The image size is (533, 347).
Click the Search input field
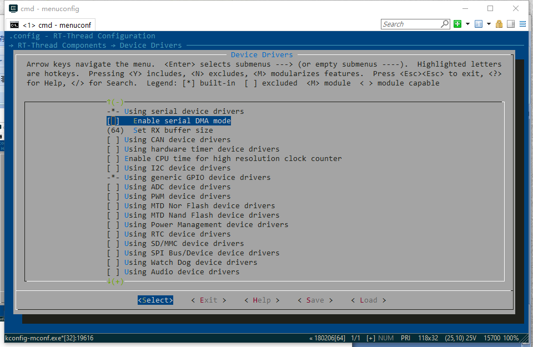pyautogui.click(x=411, y=24)
